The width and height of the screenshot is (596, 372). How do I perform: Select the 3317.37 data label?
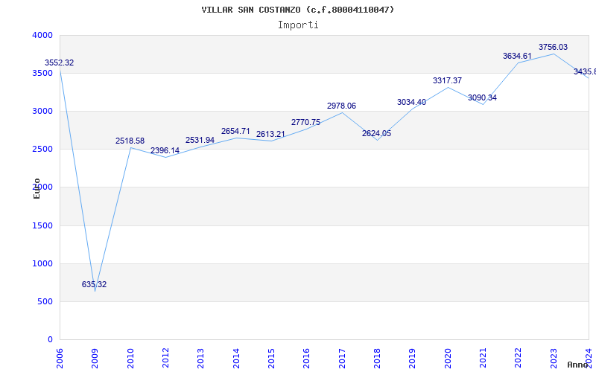[447, 80]
